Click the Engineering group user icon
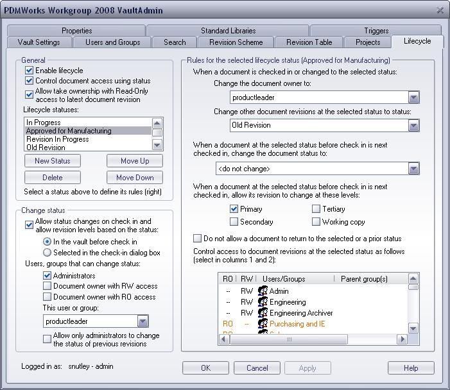This screenshot has height=390, width=450. pos(262,302)
